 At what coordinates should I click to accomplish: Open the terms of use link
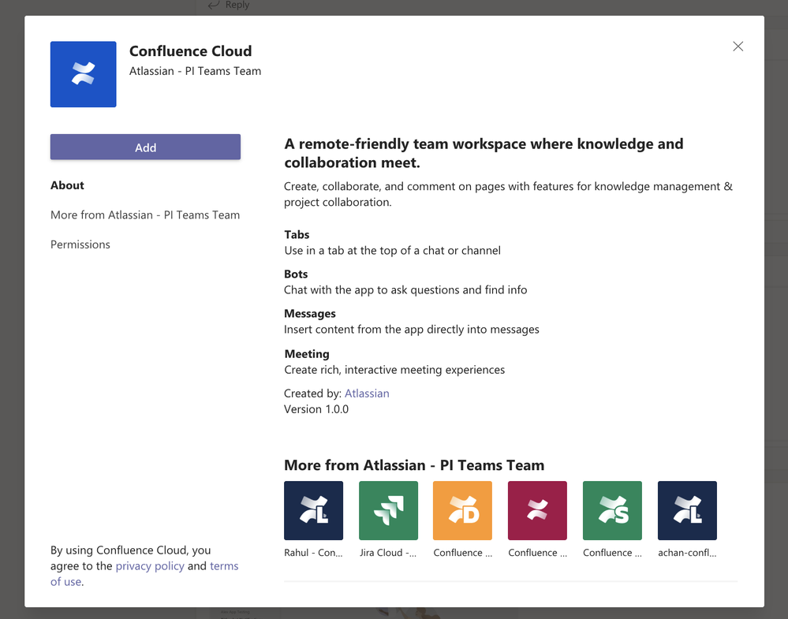[x=144, y=574]
